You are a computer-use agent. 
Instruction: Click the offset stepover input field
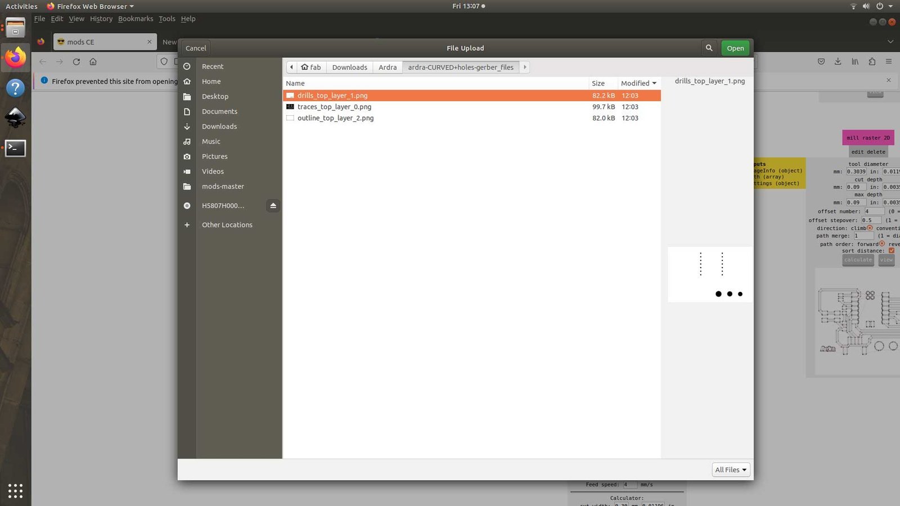[x=871, y=220]
